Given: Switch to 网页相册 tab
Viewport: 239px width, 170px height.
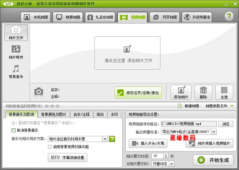Looking at the screenshot, I should click(165, 17).
